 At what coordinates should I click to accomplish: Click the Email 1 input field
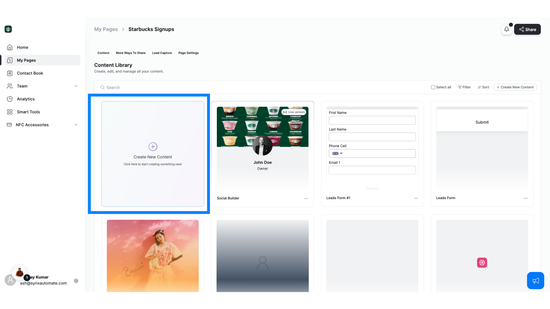click(x=372, y=170)
